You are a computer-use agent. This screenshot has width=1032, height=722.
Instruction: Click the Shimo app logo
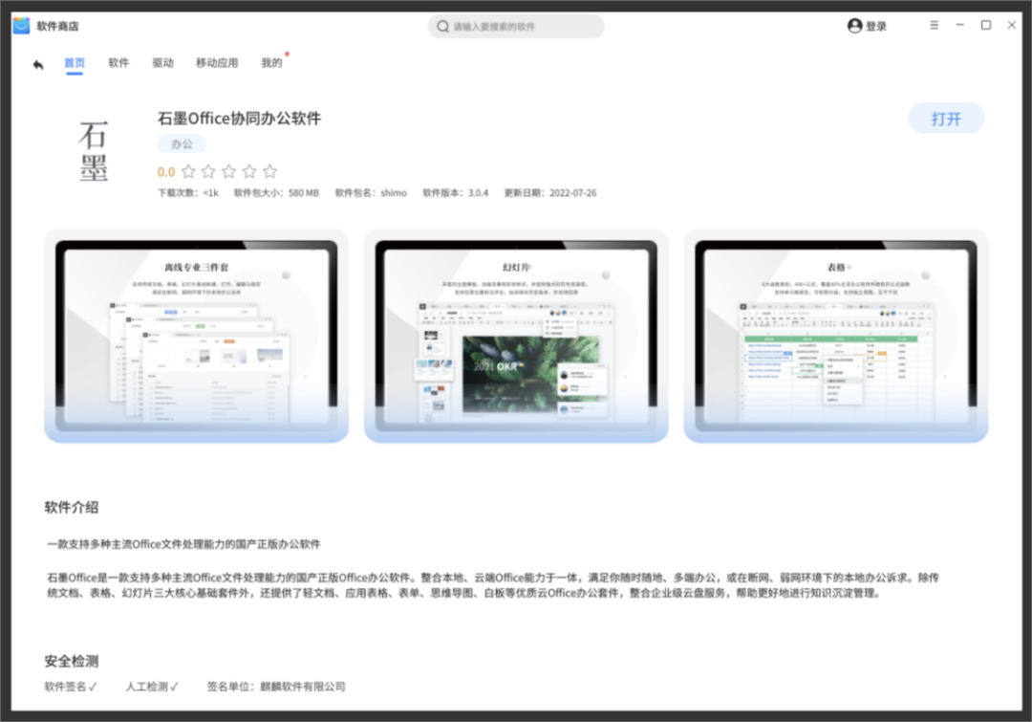click(93, 151)
